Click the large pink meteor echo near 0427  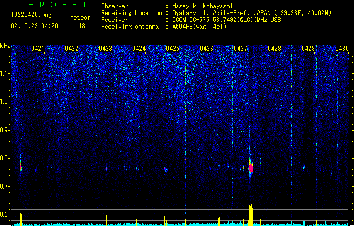coord(251,168)
